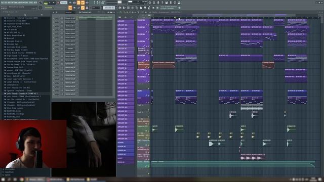Select the playlist Paint brush tool

127,12
